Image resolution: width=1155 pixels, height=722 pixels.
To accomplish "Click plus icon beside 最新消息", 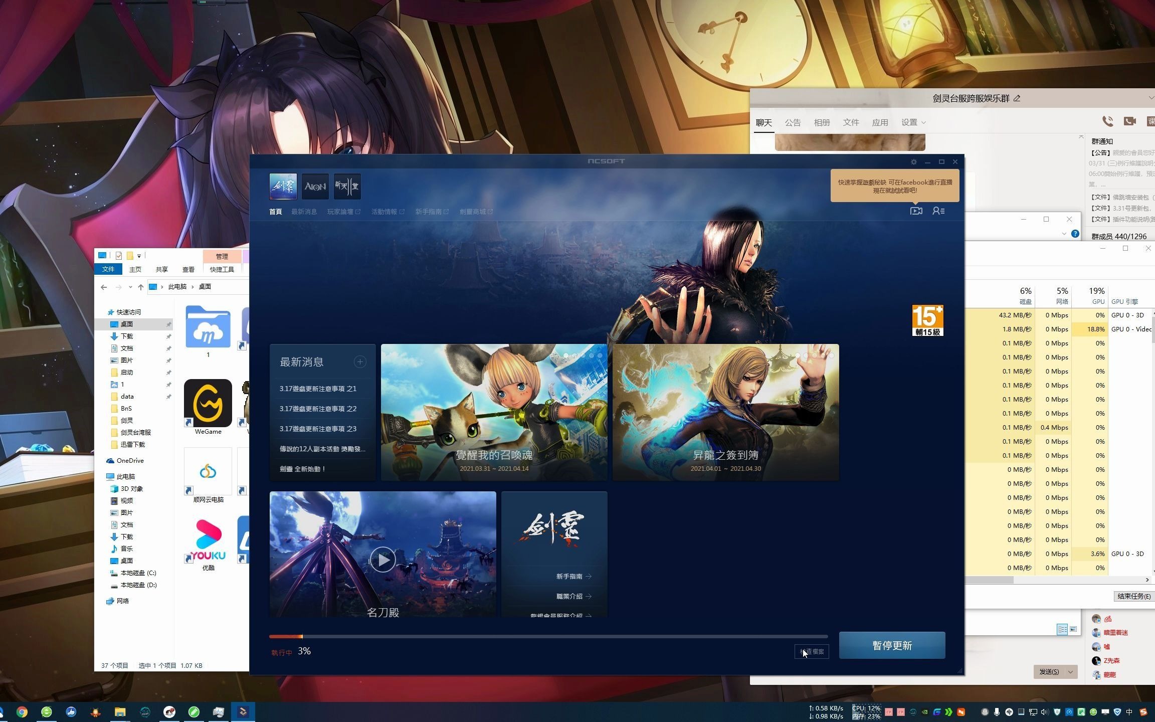I will point(360,362).
